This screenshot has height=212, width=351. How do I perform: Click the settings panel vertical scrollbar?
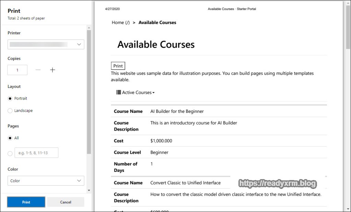(89, 93)
